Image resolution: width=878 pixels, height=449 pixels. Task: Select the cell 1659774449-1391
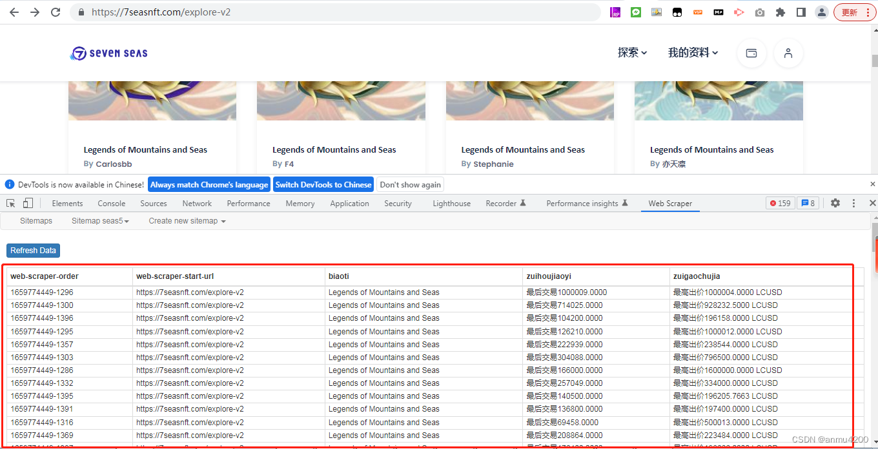click(70, 409)
